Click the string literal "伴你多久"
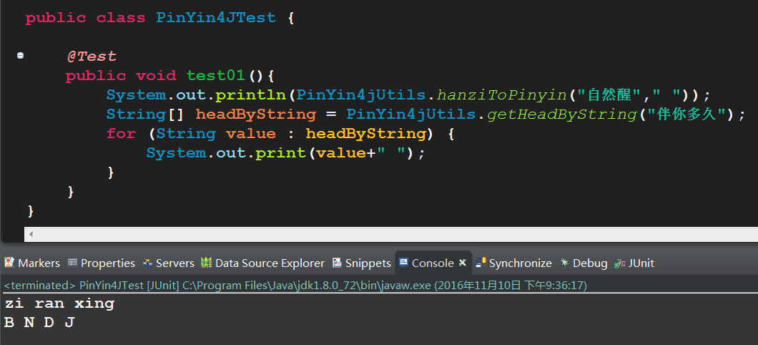Viewport: 758px width, 345px height. [x=686, y=115]
